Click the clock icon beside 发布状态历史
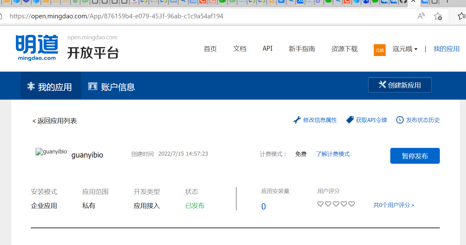 400,120
